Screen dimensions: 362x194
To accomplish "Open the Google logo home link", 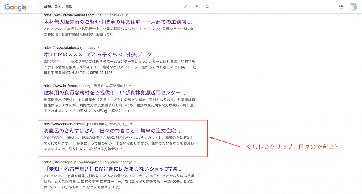I will [x=16, y=7].
